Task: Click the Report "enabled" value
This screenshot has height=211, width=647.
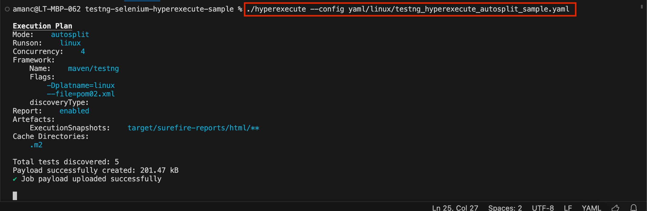Action: tap(74, 111)
